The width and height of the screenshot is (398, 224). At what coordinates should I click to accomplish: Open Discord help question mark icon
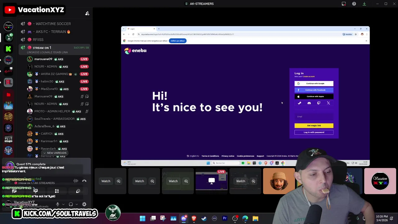(354, 4)
